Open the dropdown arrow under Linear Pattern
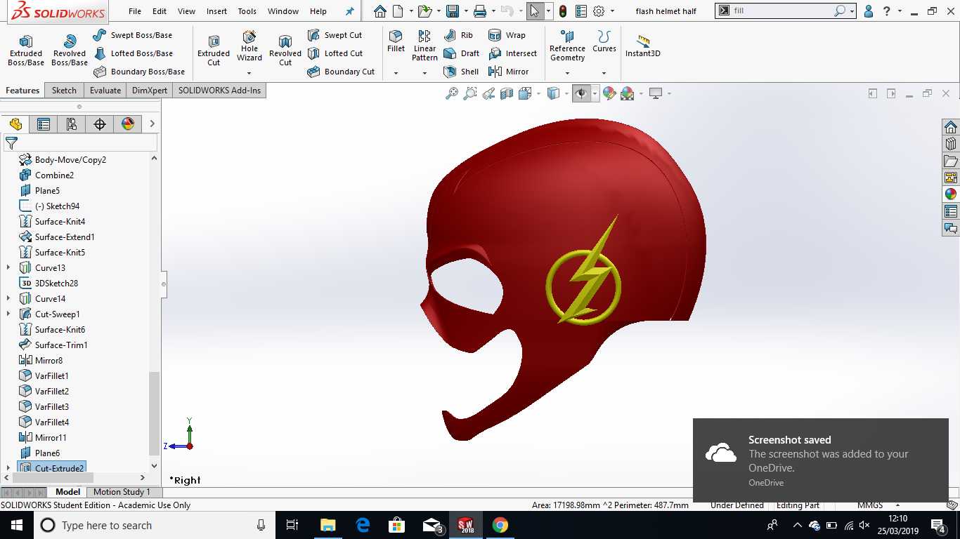This screenshot has width=960, height=539. coord(424,73)
